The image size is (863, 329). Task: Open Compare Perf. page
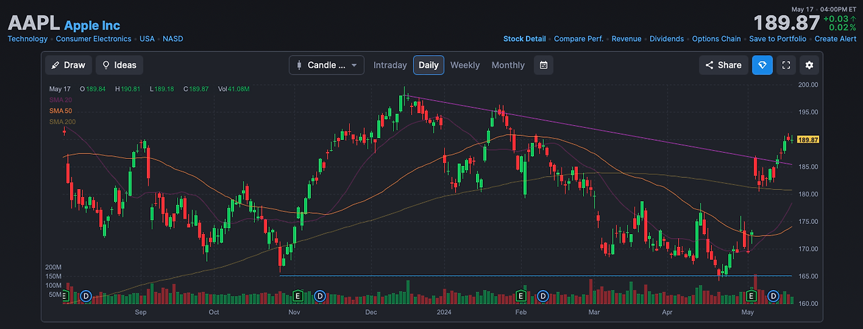[x=578, y=39]
